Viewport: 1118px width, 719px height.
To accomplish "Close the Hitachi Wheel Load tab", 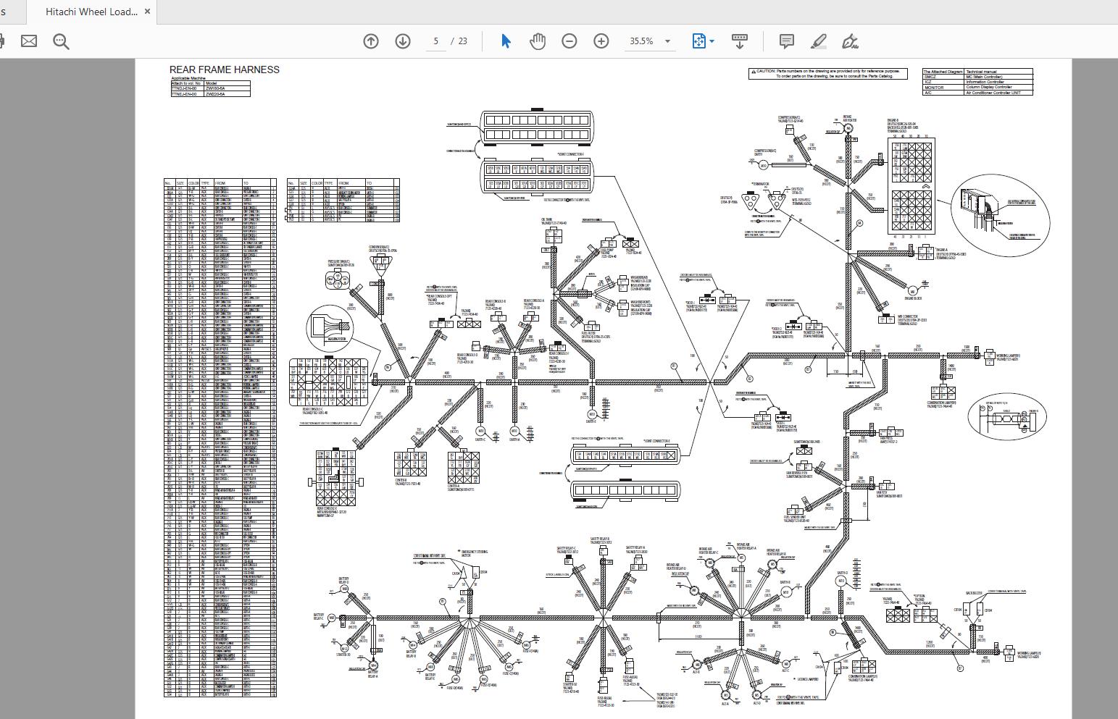I will pos(147,12).
